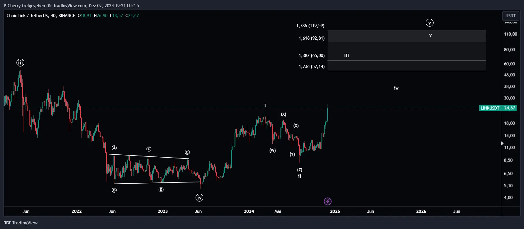Select the LINKUSDT price tag

coord(490,108)
